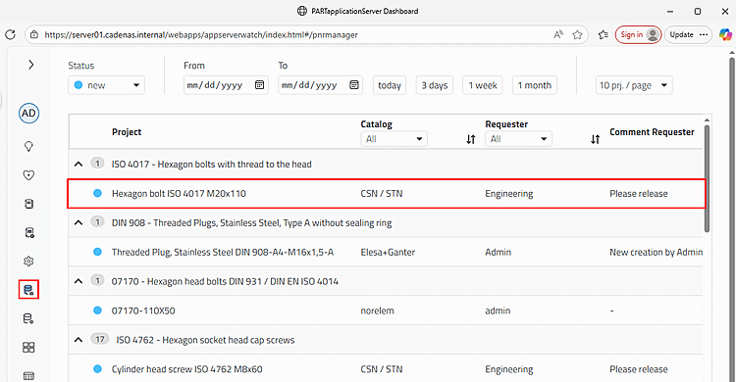
Task: Open the To date calendar picker icon
Action: pos(354,85)
